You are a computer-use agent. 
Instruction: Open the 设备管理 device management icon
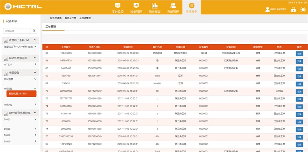coord(136,5)
